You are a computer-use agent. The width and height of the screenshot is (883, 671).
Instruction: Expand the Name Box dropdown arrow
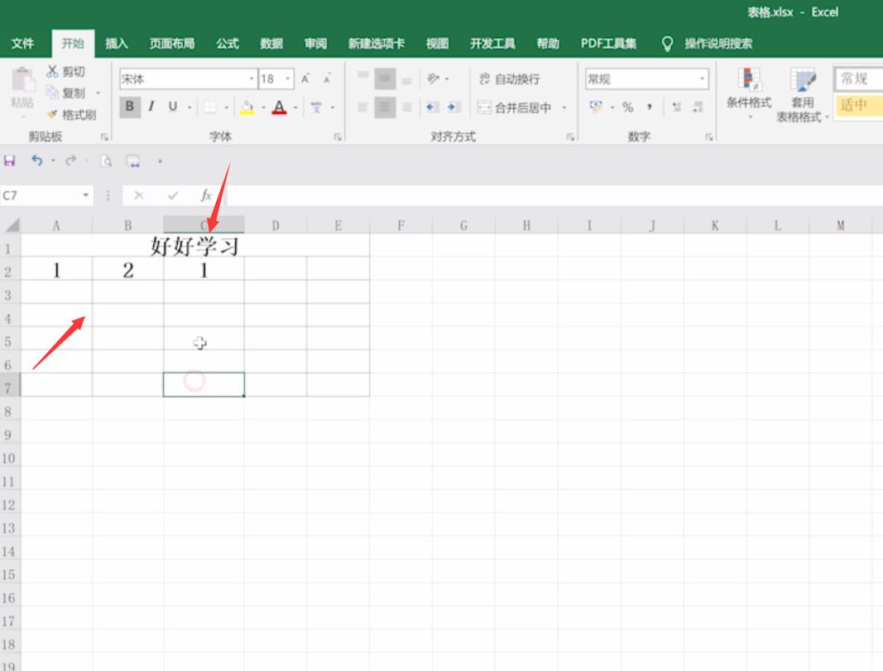(x=85, y=195)
